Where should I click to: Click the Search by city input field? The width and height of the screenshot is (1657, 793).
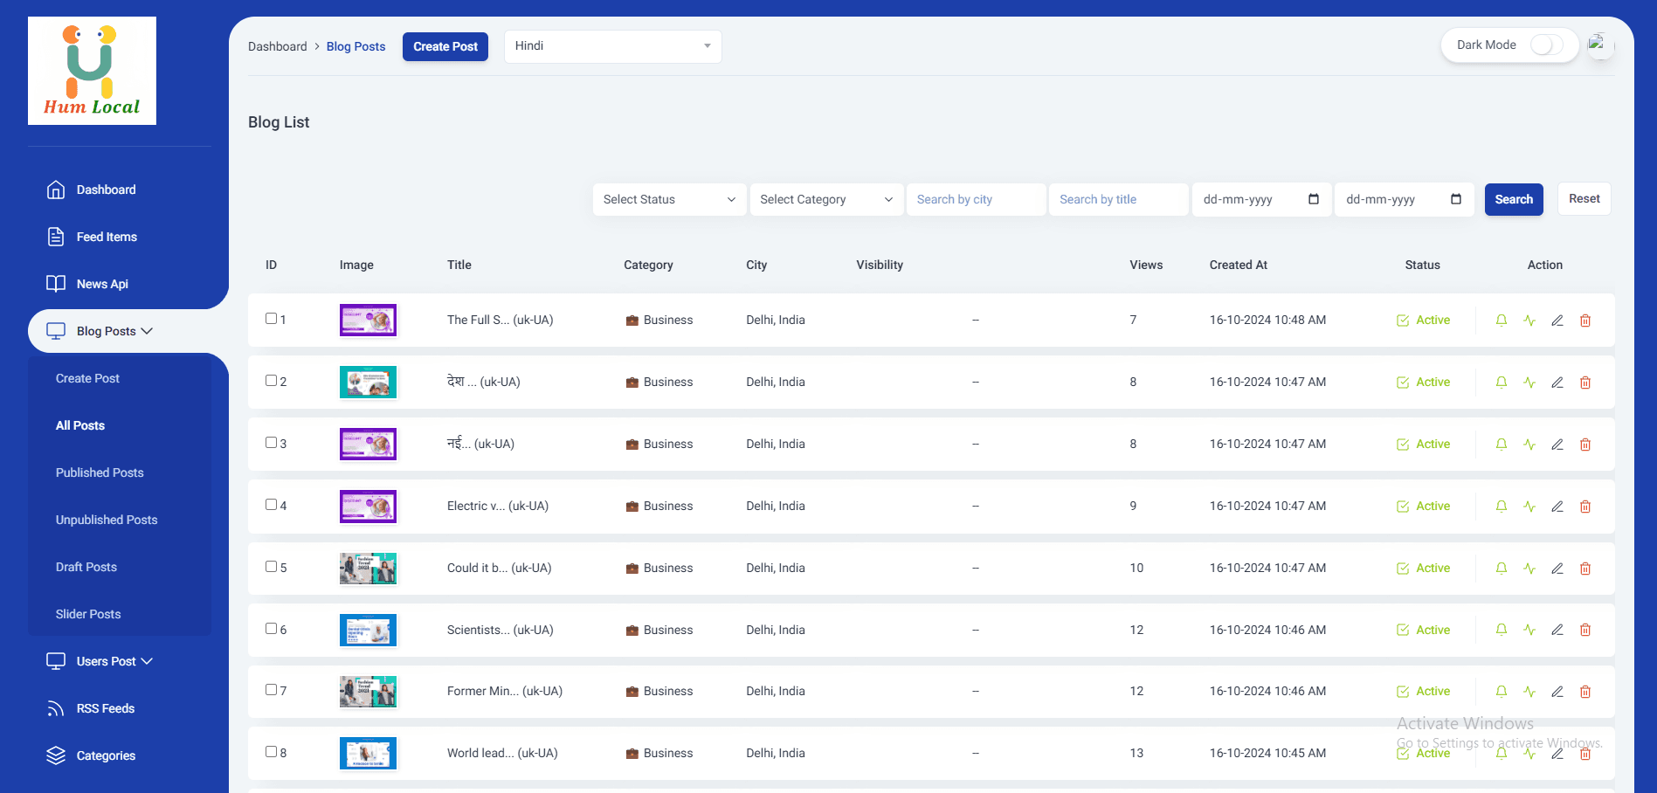(976, 199)
